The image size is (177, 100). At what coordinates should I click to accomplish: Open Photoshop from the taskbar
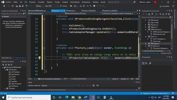98,97
